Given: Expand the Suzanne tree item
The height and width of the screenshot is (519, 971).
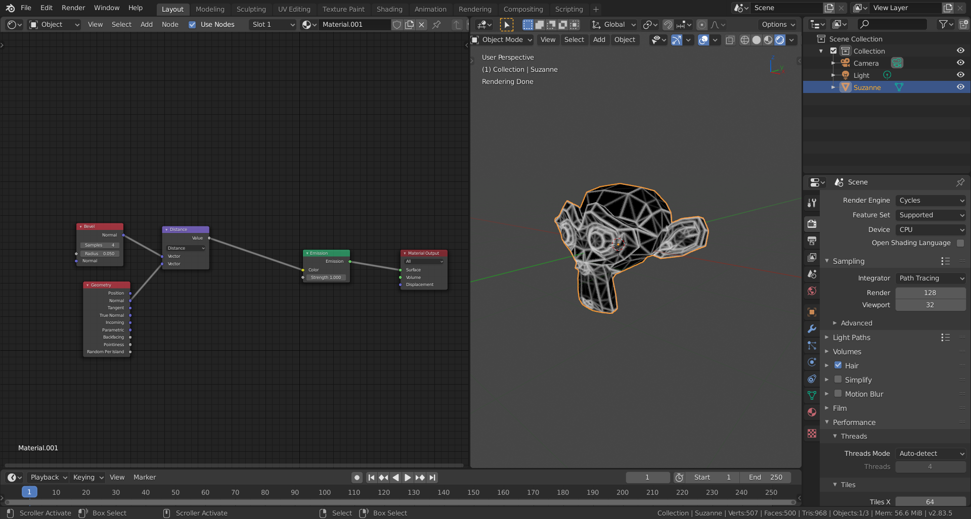Looking at the screenshot, I should [x=833, y=87].
